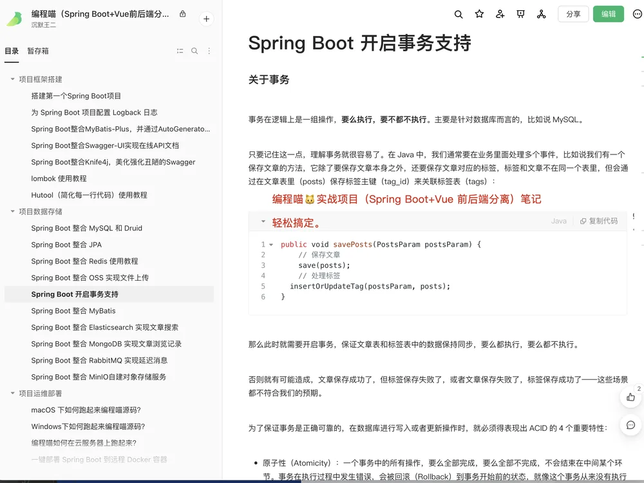Fold code at line 1 arrow
644x483 pixels.
(x=271, y=244)
